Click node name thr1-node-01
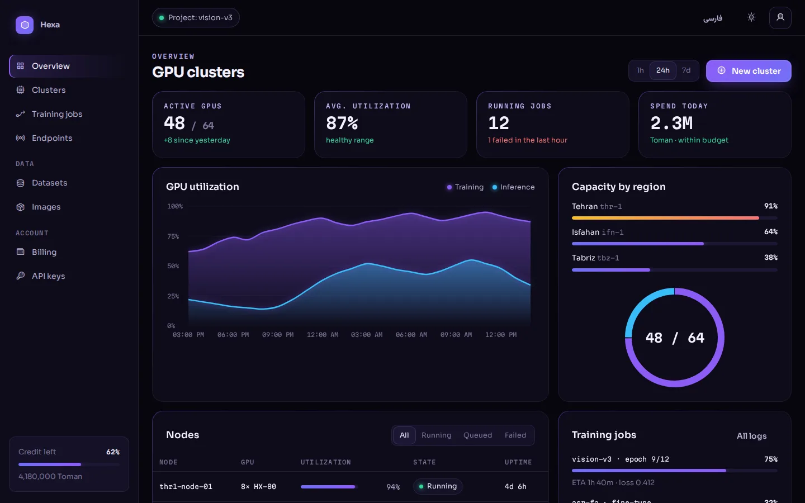805x503 pixels. pyautogui.click(x=186, y=487)
